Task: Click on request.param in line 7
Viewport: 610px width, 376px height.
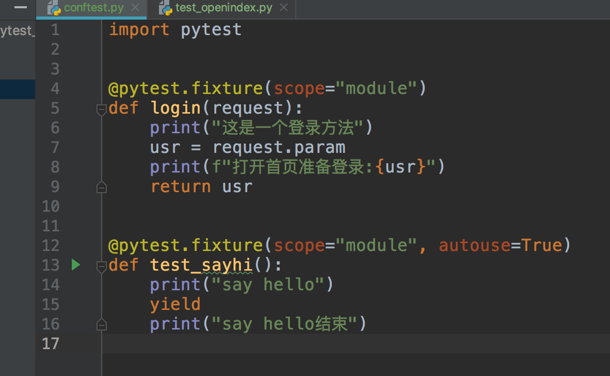Action: pos(279,147)
